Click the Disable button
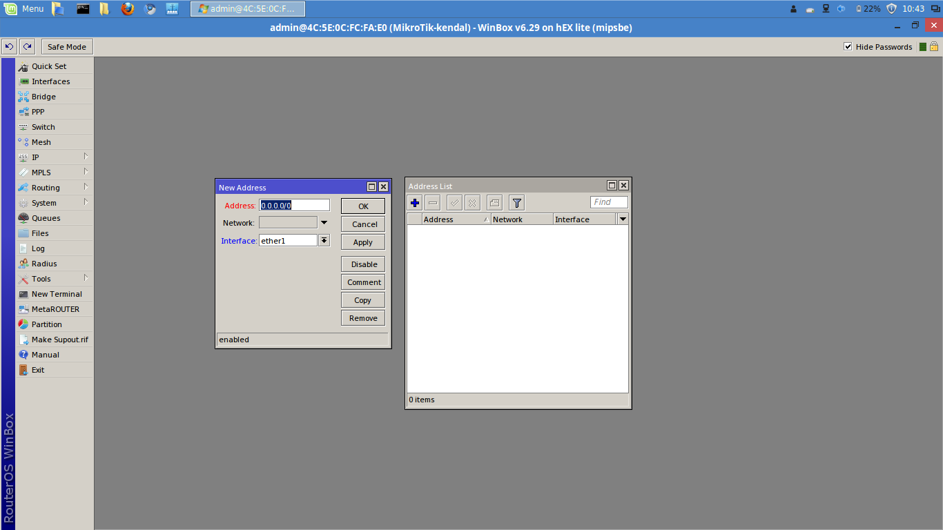The height and width of the screenshot is (530, 943). [x=363, y=264]
